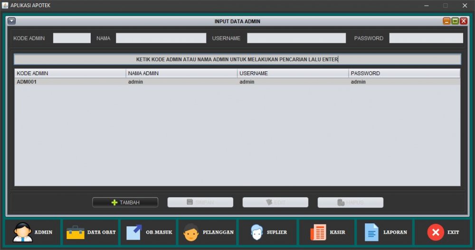
Task: Sort by Nama Admin column header
Action: click(x=181, y=73)
